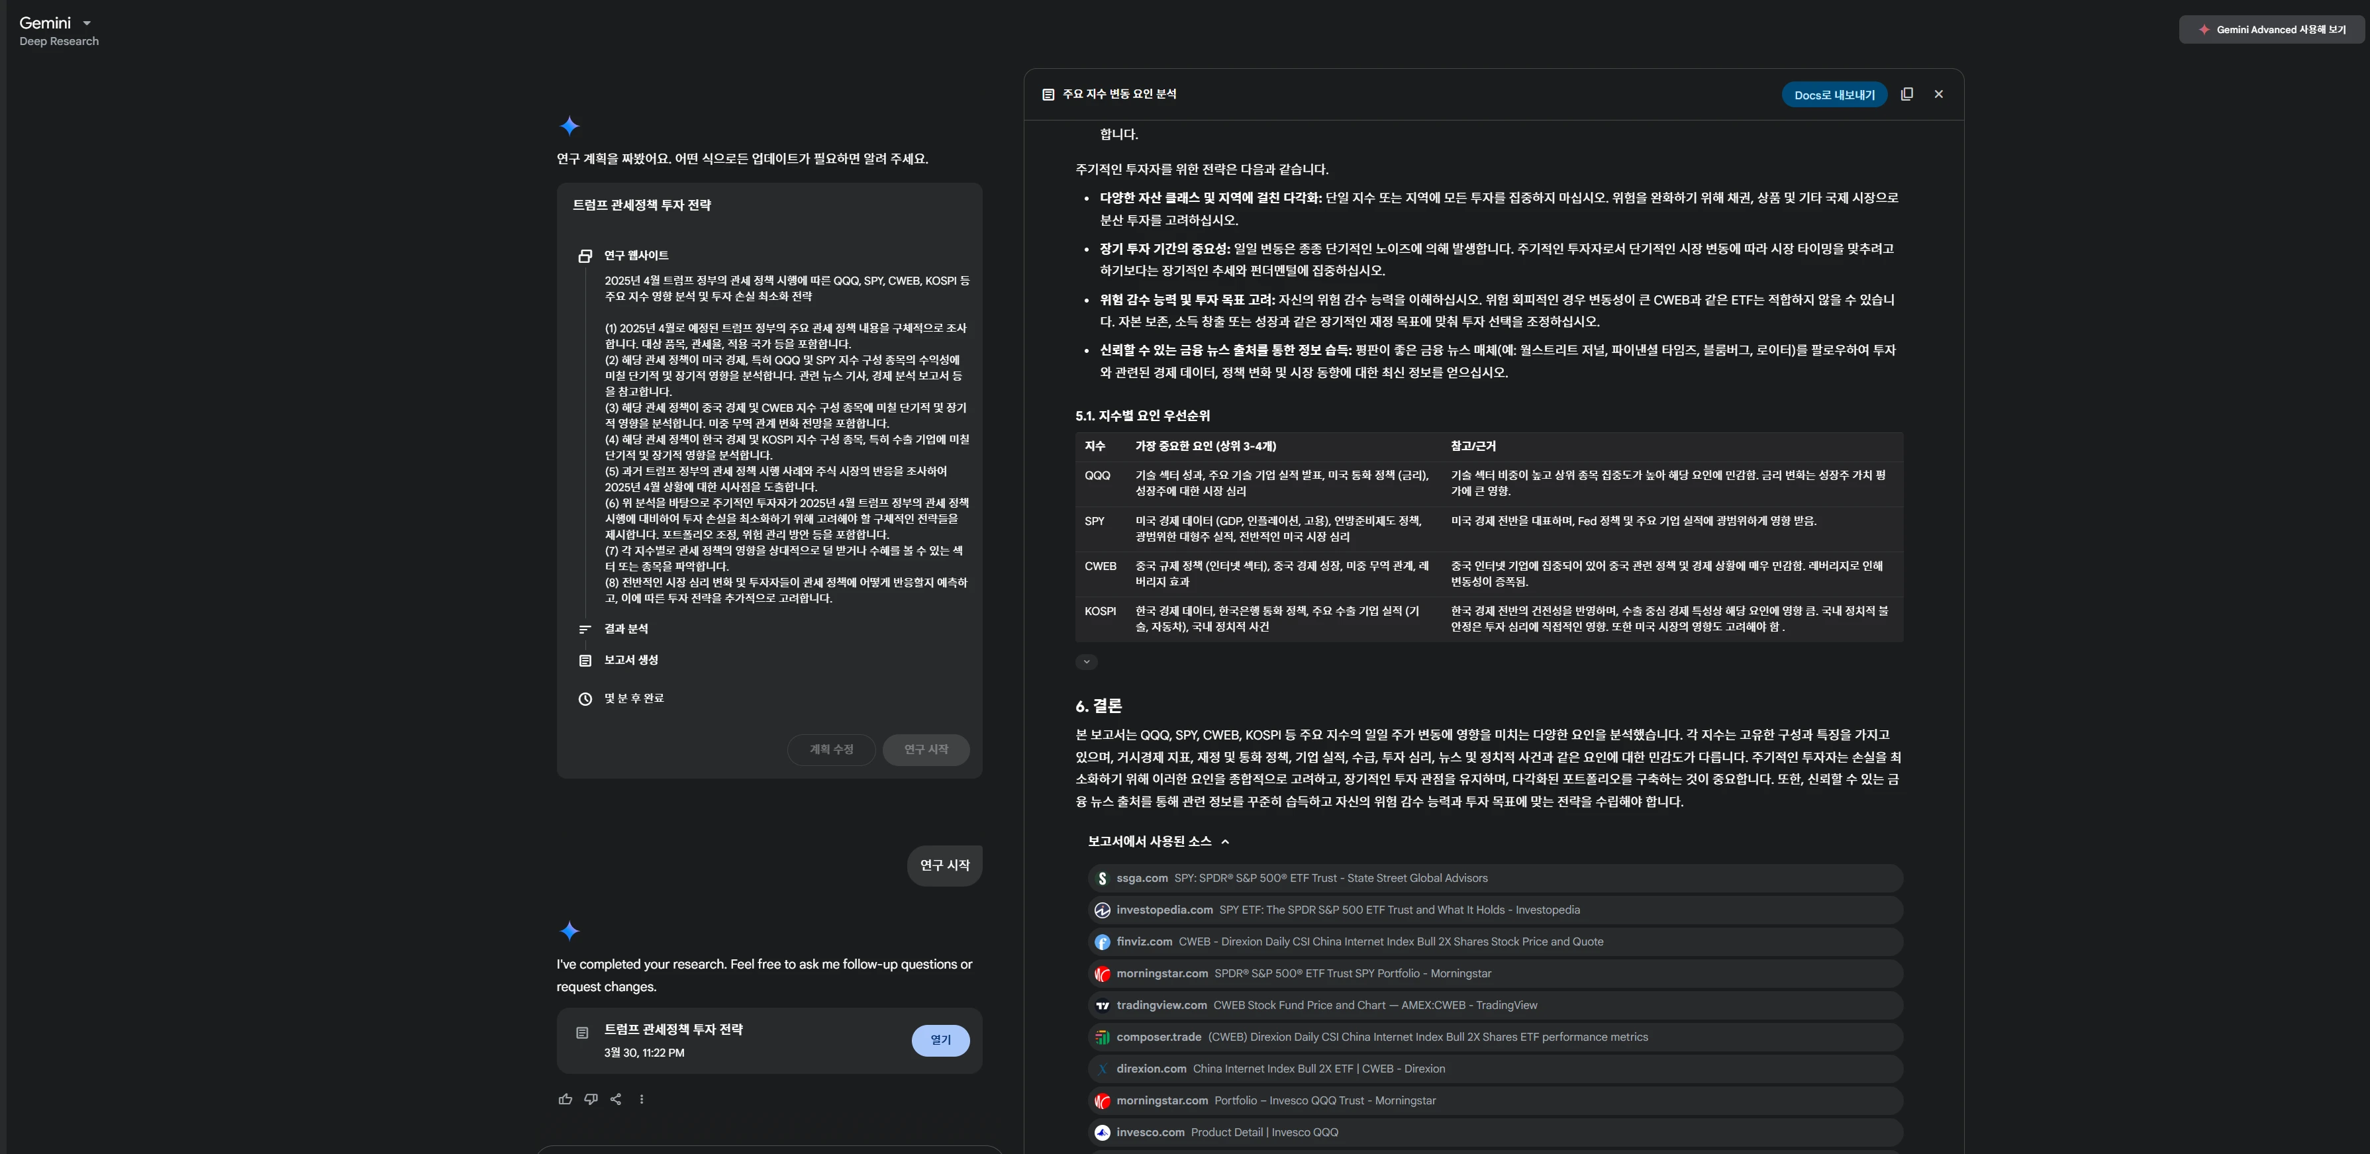
Task: Copy report using the copy icon
Action: [1906, 94]
